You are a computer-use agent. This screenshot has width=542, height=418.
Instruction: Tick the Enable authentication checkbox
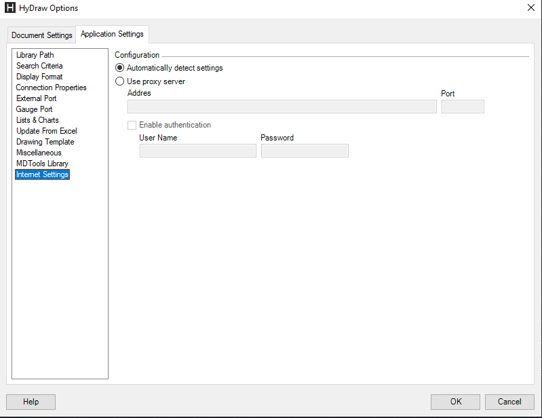(132, 125)
